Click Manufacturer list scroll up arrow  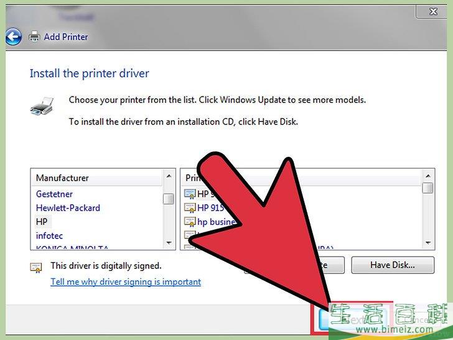pyautogui.click(x=169, y=176)
